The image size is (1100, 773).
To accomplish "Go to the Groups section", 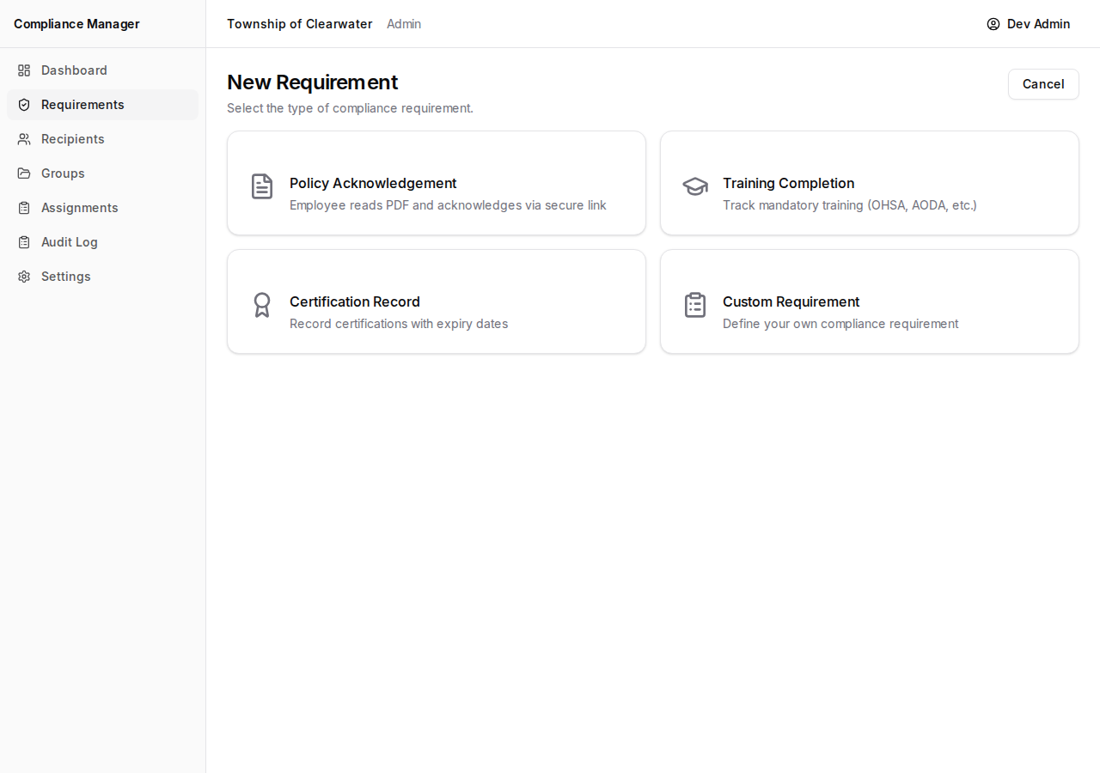I will pyautogui.click(x=102, y=173).
